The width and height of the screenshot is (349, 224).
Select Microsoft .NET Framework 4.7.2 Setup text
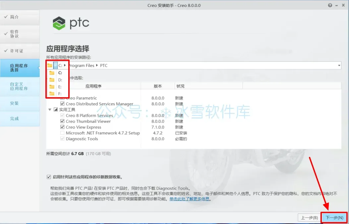coord(103,133)
